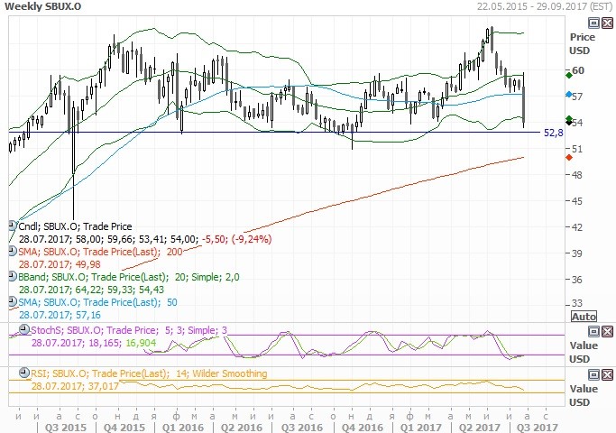This screenshot has width=616, height=433.
Task: Click the clock icon beside StochS legend
Action: [24, 329]
